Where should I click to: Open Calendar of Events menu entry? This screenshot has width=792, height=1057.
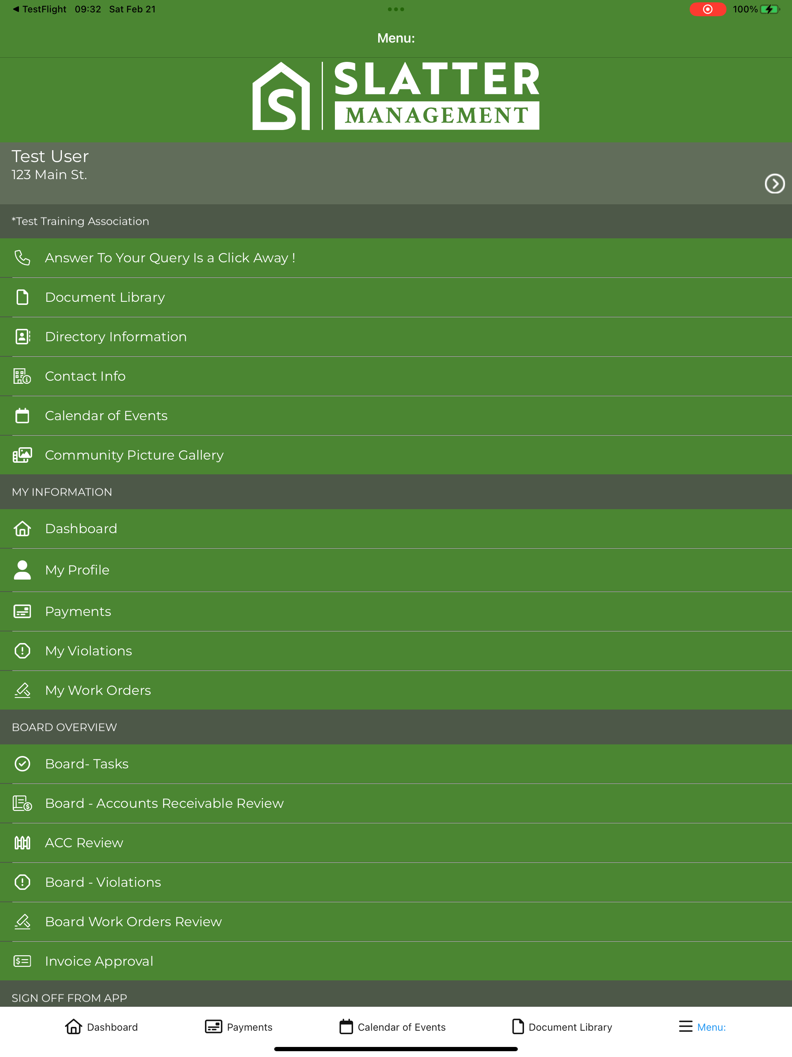coord(396,416)
